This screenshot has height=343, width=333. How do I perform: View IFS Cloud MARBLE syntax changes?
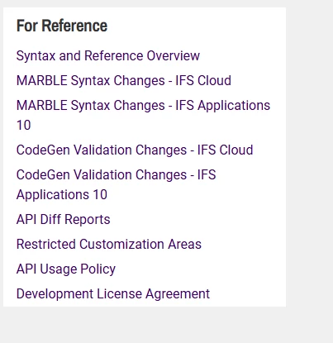click(124, 80)
